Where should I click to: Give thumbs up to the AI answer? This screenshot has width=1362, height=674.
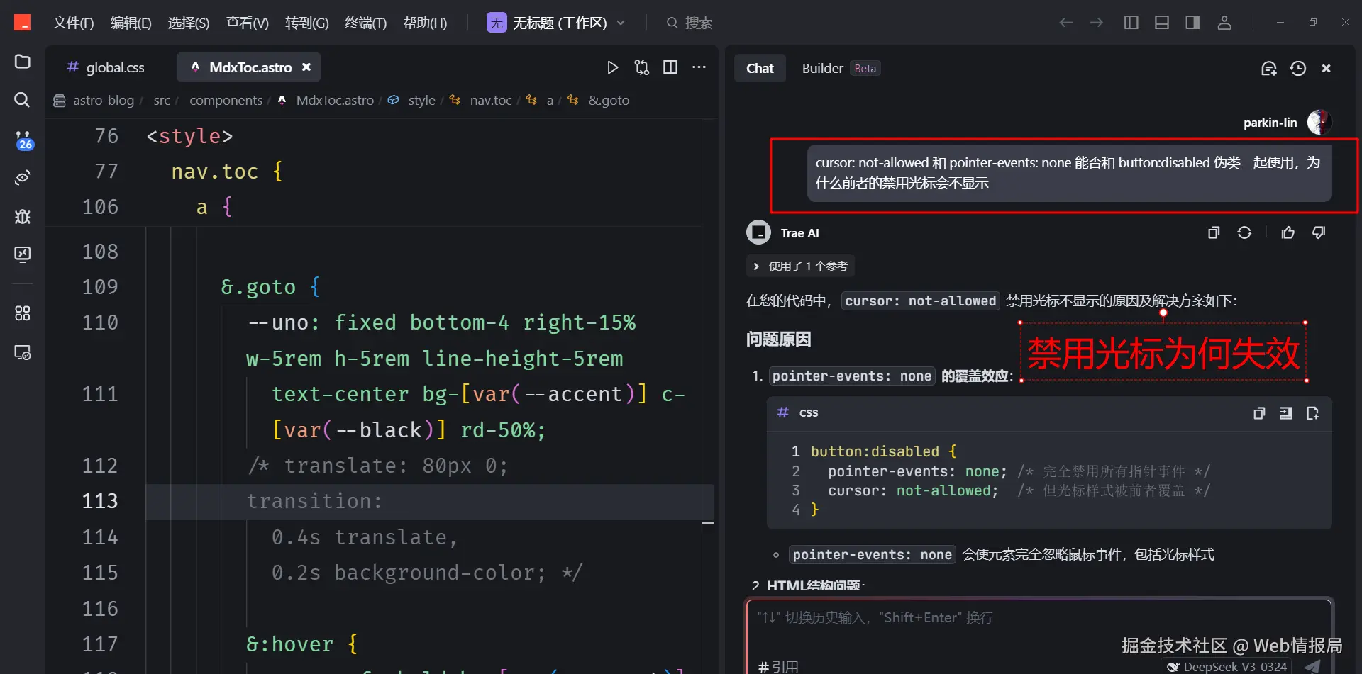coord(1288,232)
